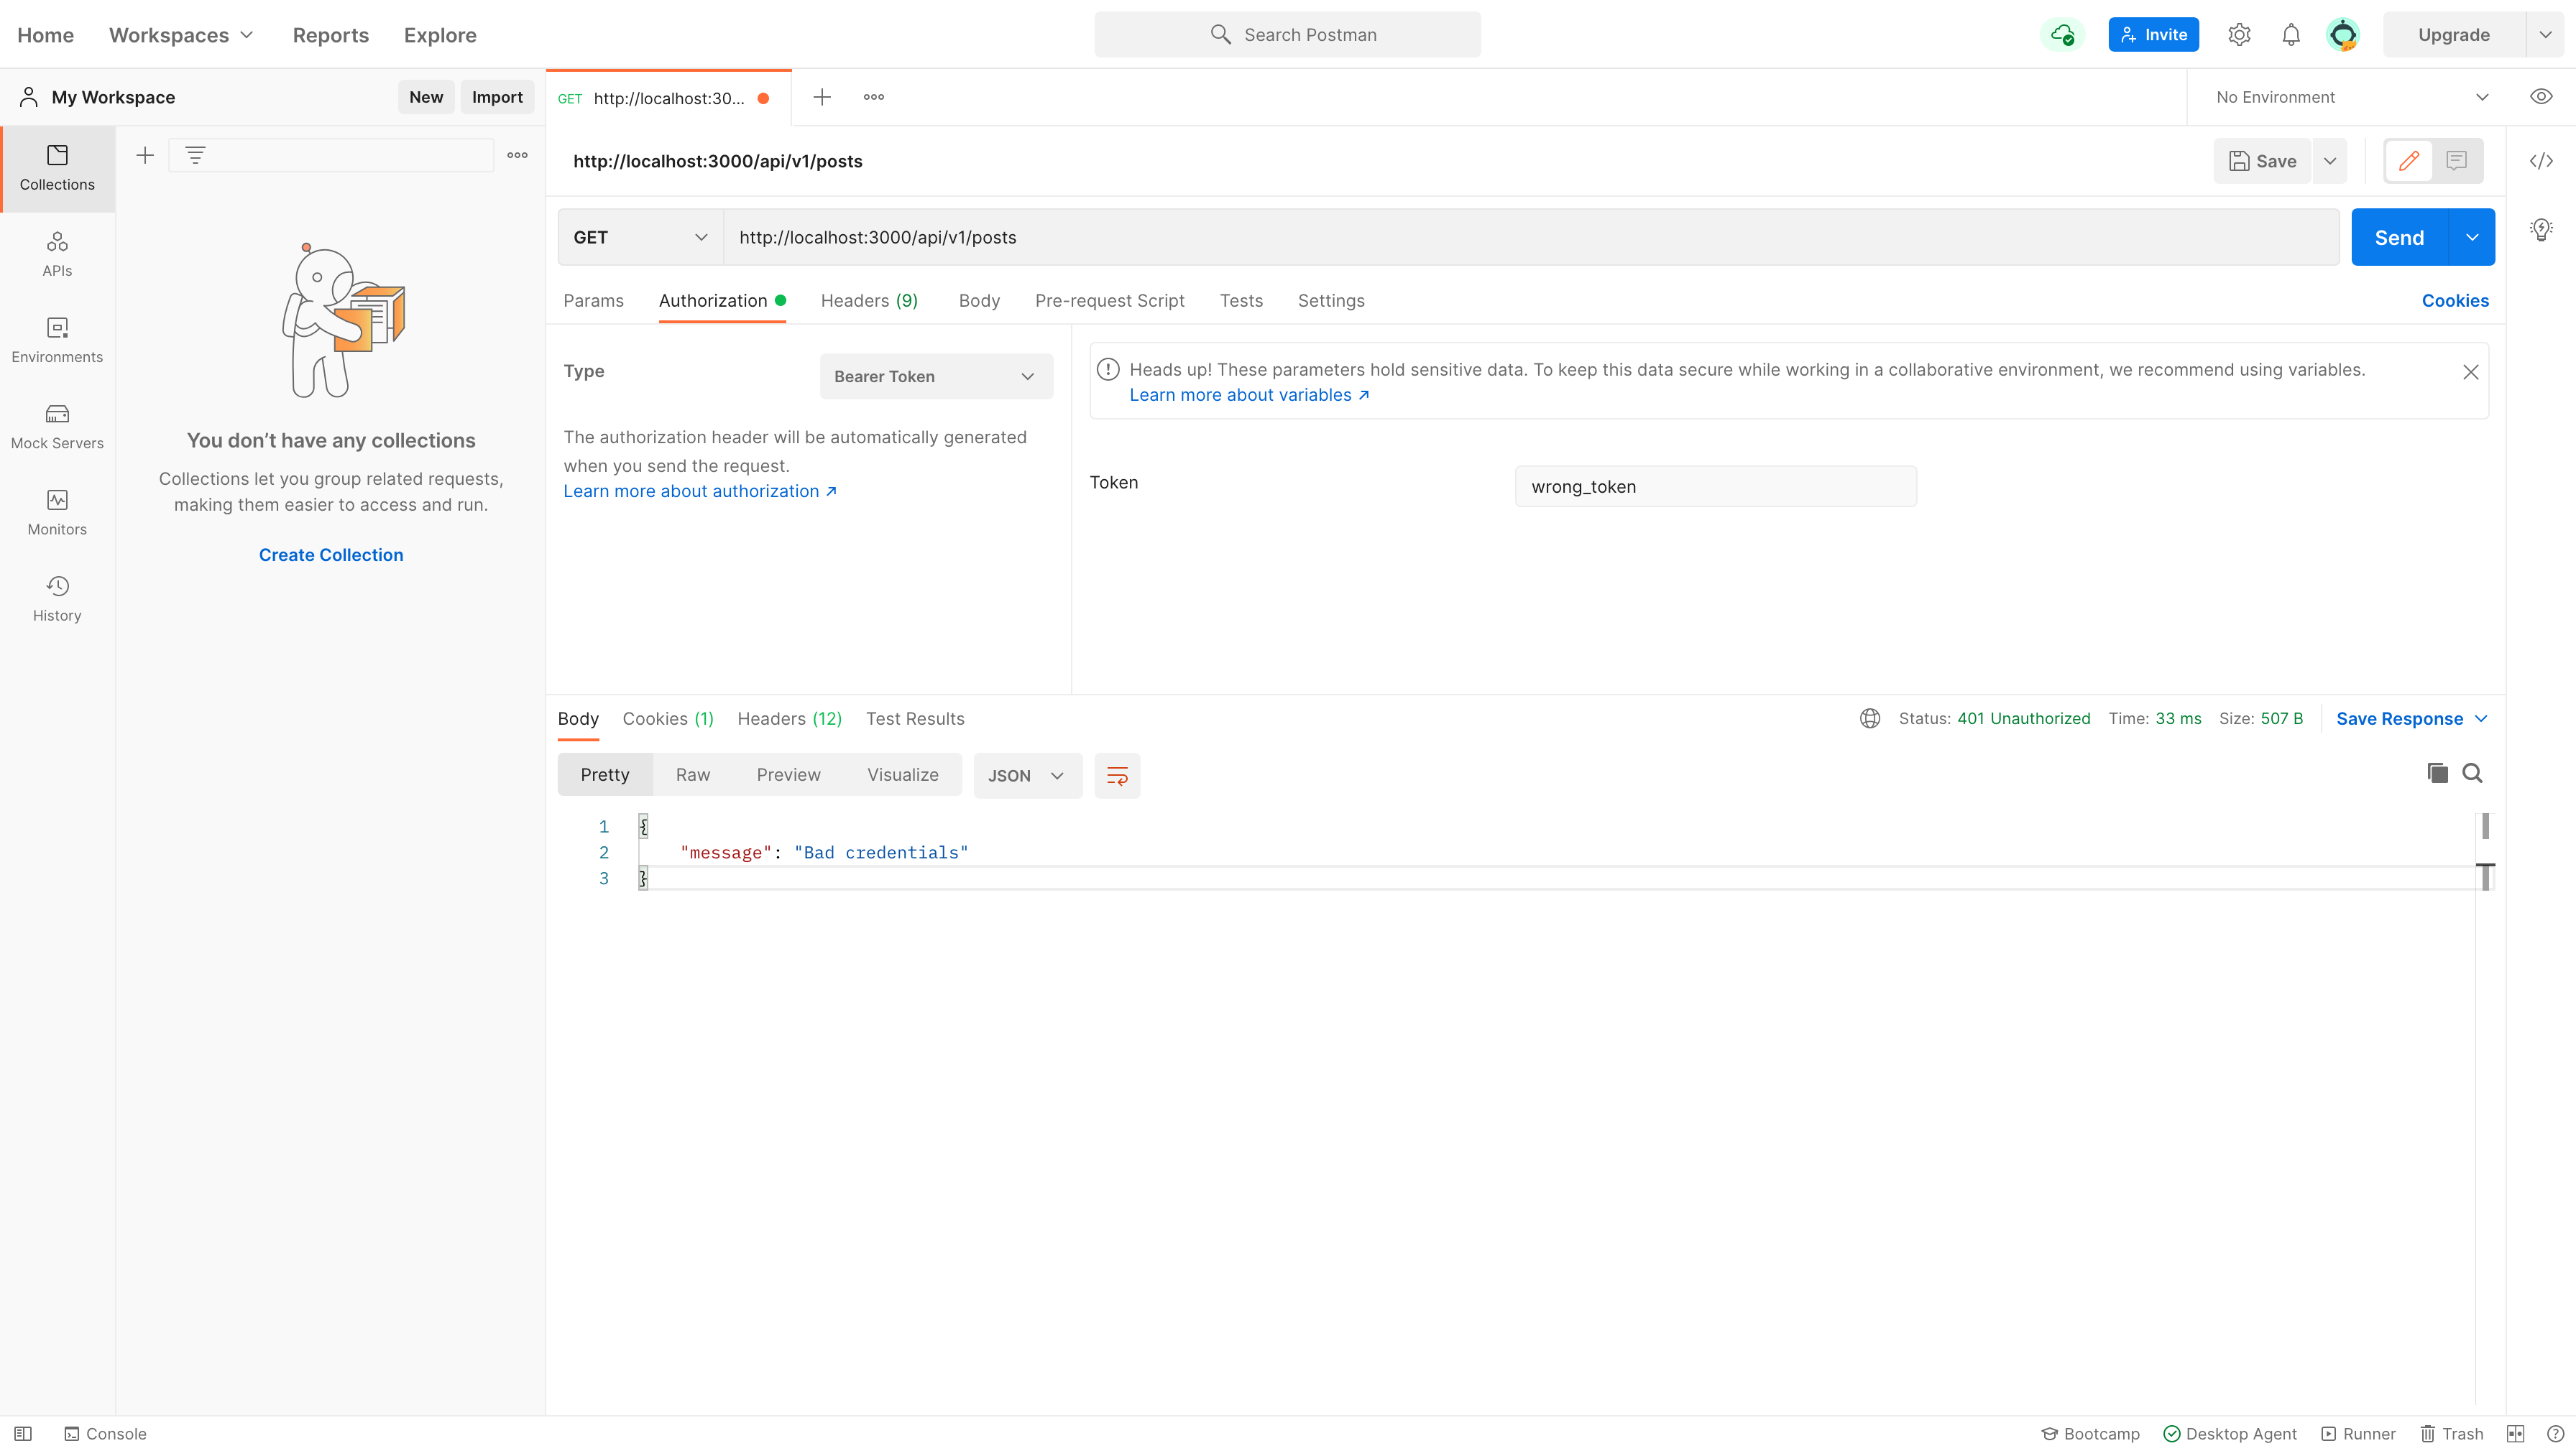Open the Console from the status bar
Image resolution: width=2576 pixels, height=1451 pixels.
(105, 1434)
